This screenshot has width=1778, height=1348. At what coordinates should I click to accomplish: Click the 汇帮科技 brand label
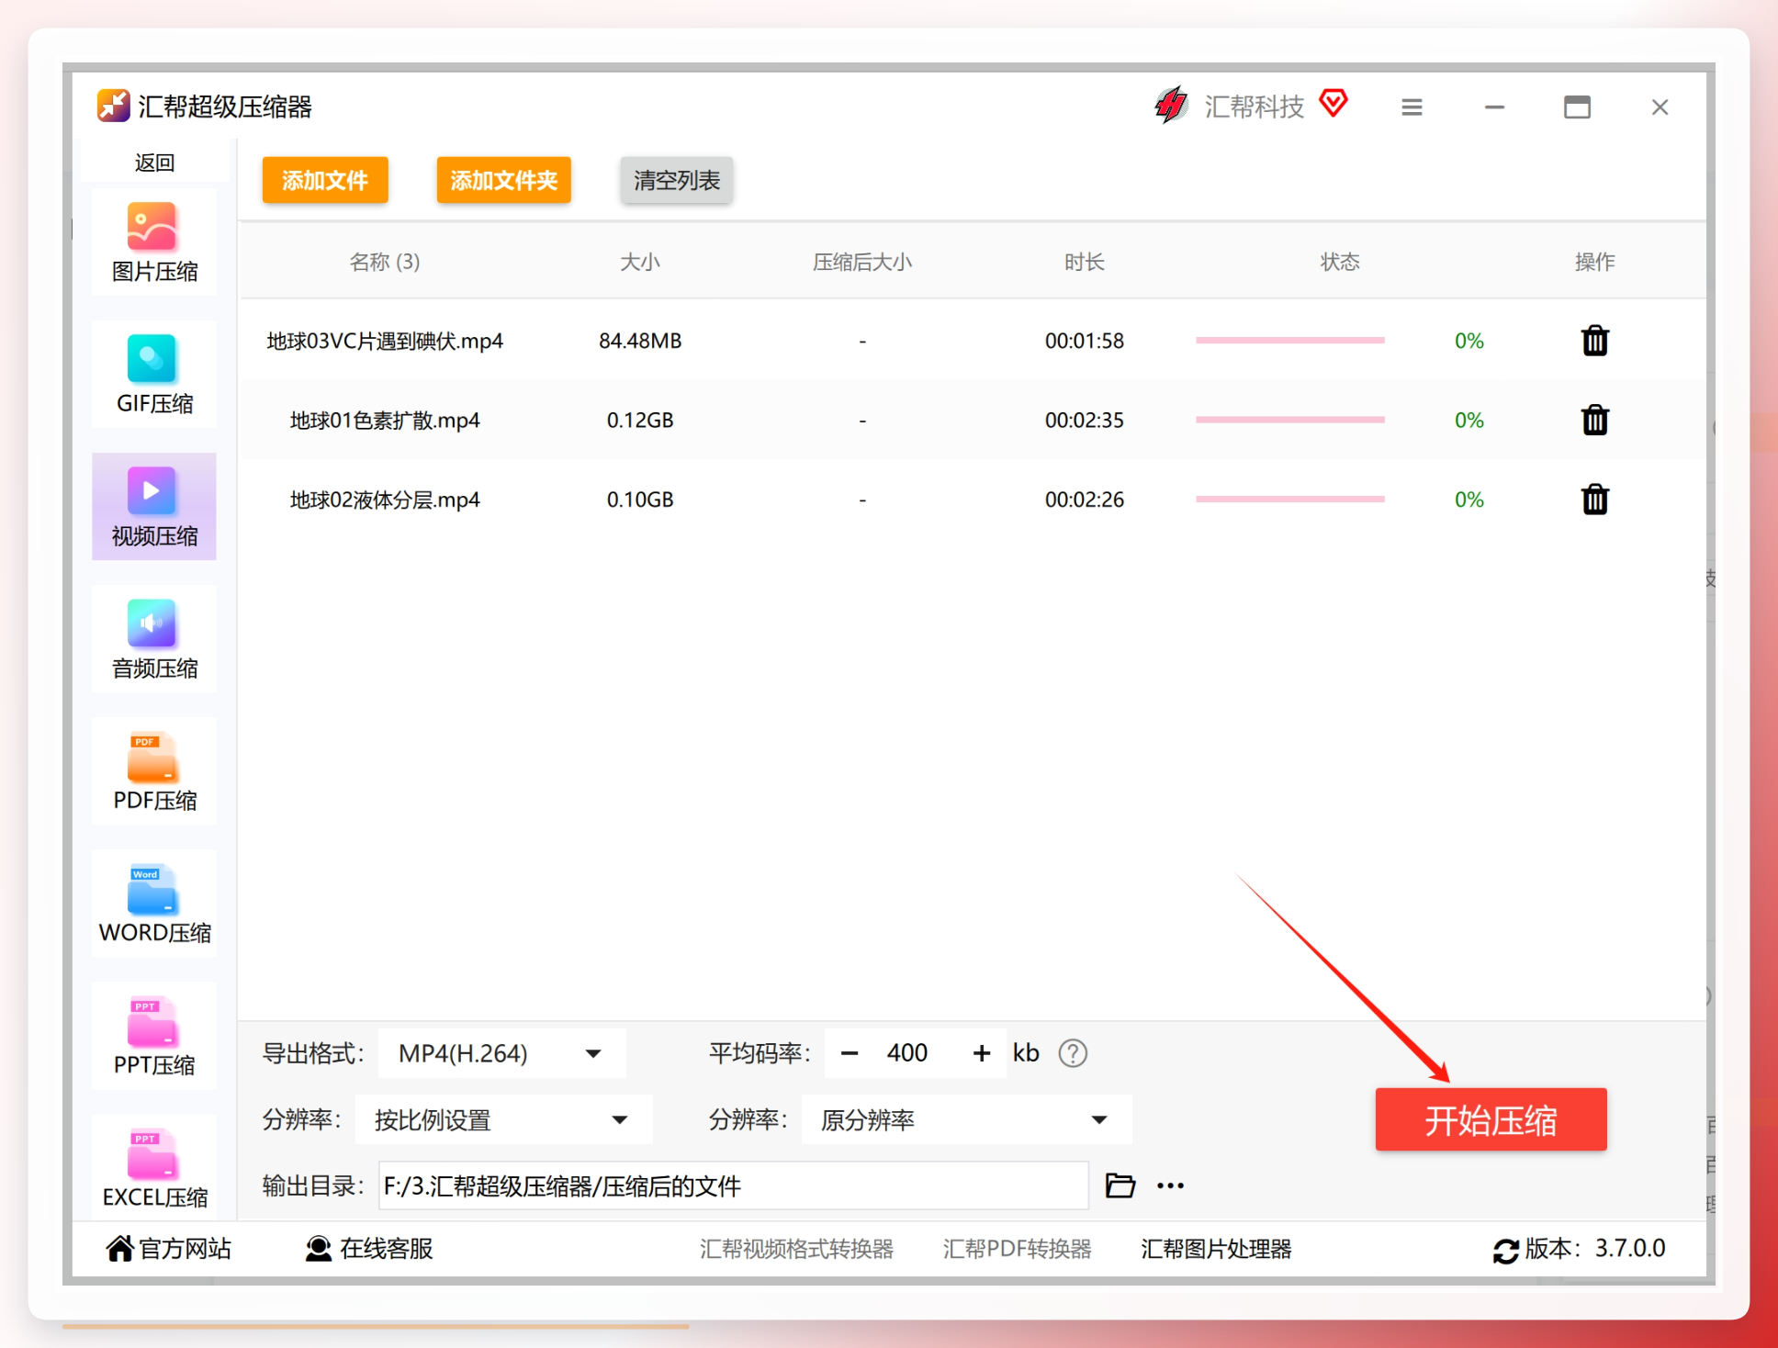(x=1255, y=107)
